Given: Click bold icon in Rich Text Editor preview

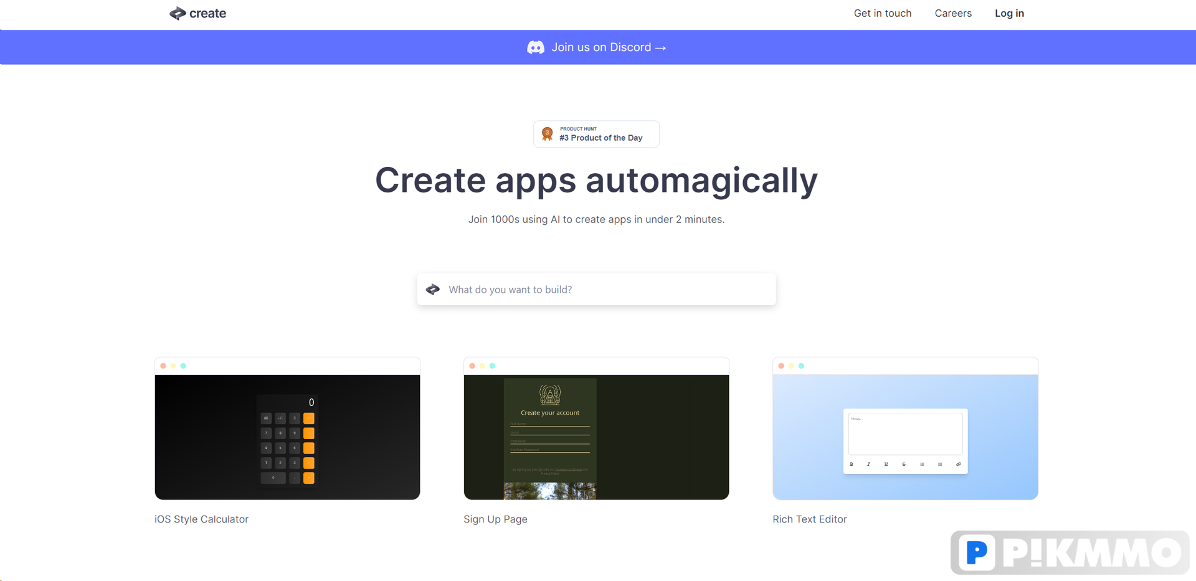Looking at the screenshot, I should (x=852, y=464).
